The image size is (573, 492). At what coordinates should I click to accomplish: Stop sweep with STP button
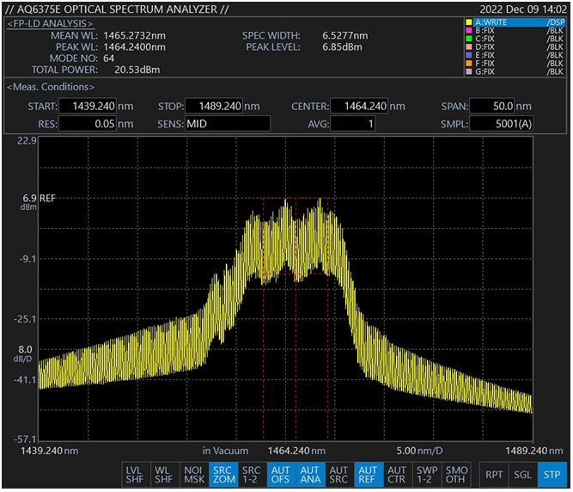[552, 475]
